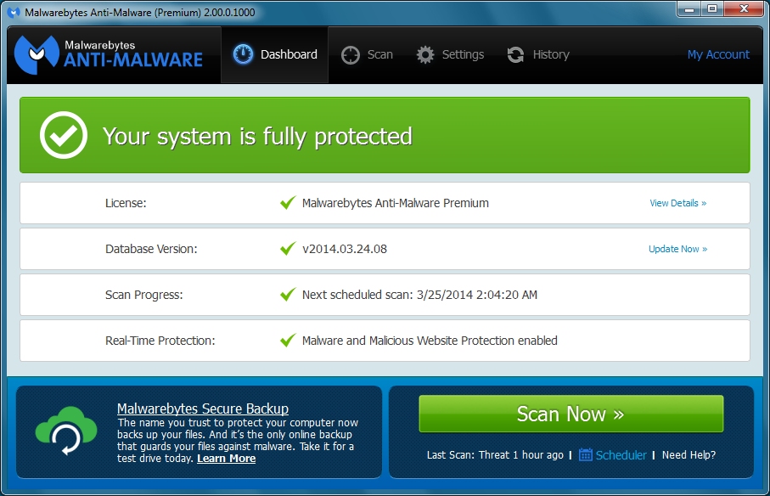Screen dimensions: 770x496
Task: Click the large protected status checkmark icon
Action: 64,135
